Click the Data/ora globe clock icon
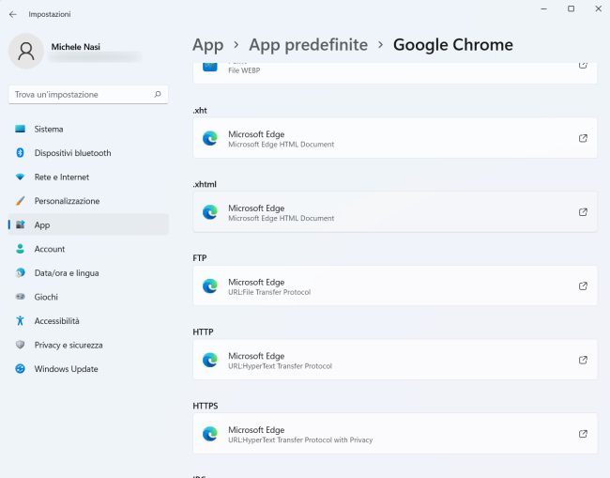Image resolution: width=610 pixels, height=478 pixels. [21, 273]
